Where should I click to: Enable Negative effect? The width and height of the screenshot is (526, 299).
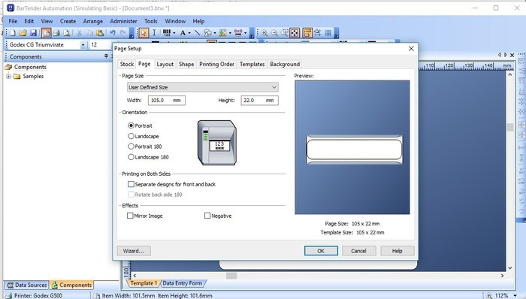(207, 216)
